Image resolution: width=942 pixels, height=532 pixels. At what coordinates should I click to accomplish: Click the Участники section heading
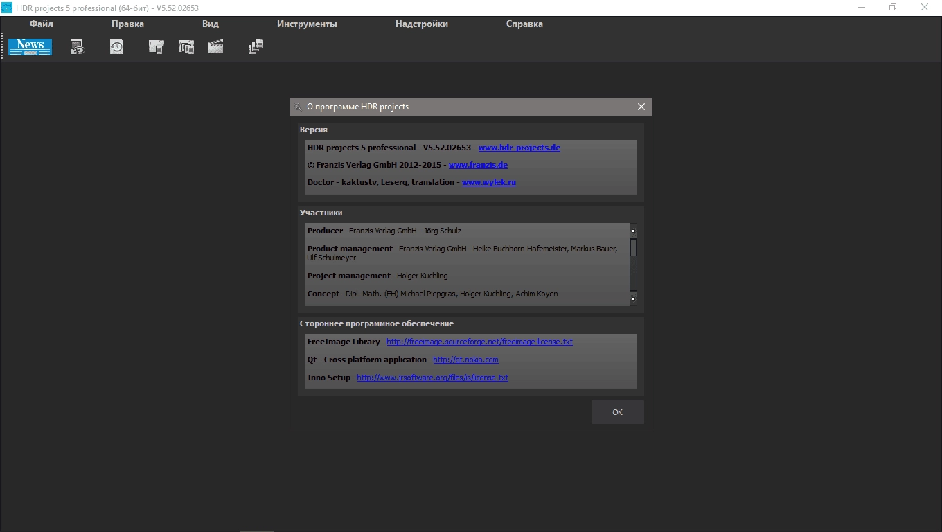tap(321, 213)
